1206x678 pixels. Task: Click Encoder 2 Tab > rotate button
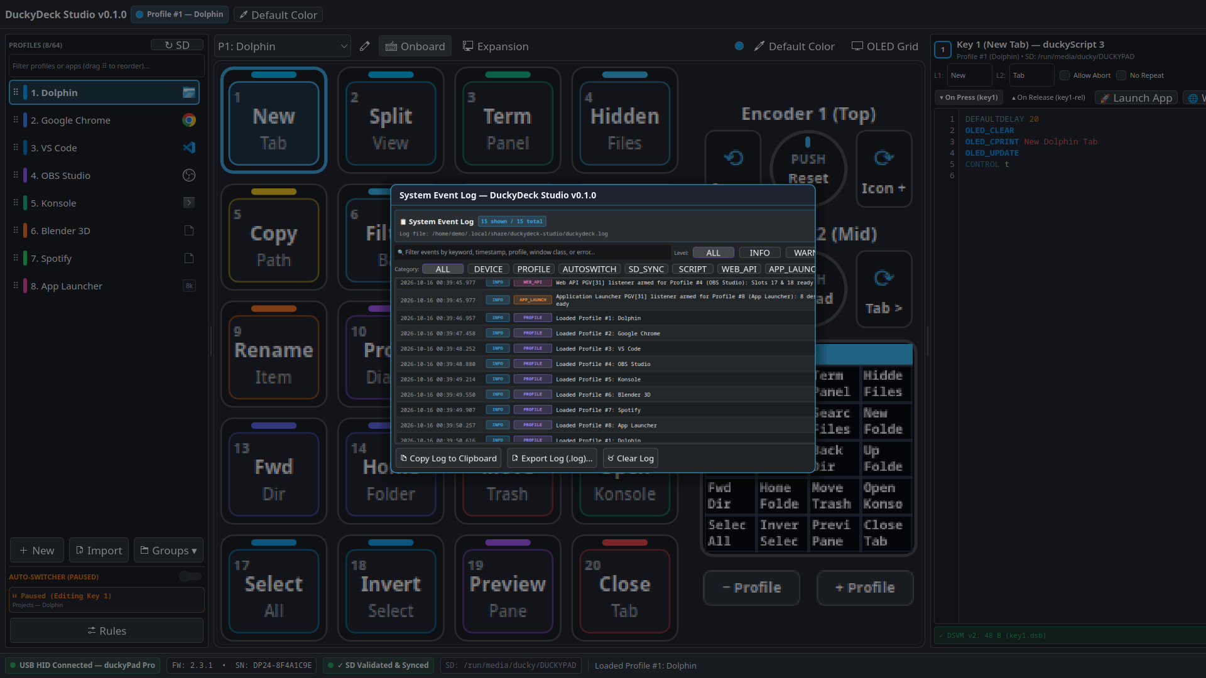(884, 289)
